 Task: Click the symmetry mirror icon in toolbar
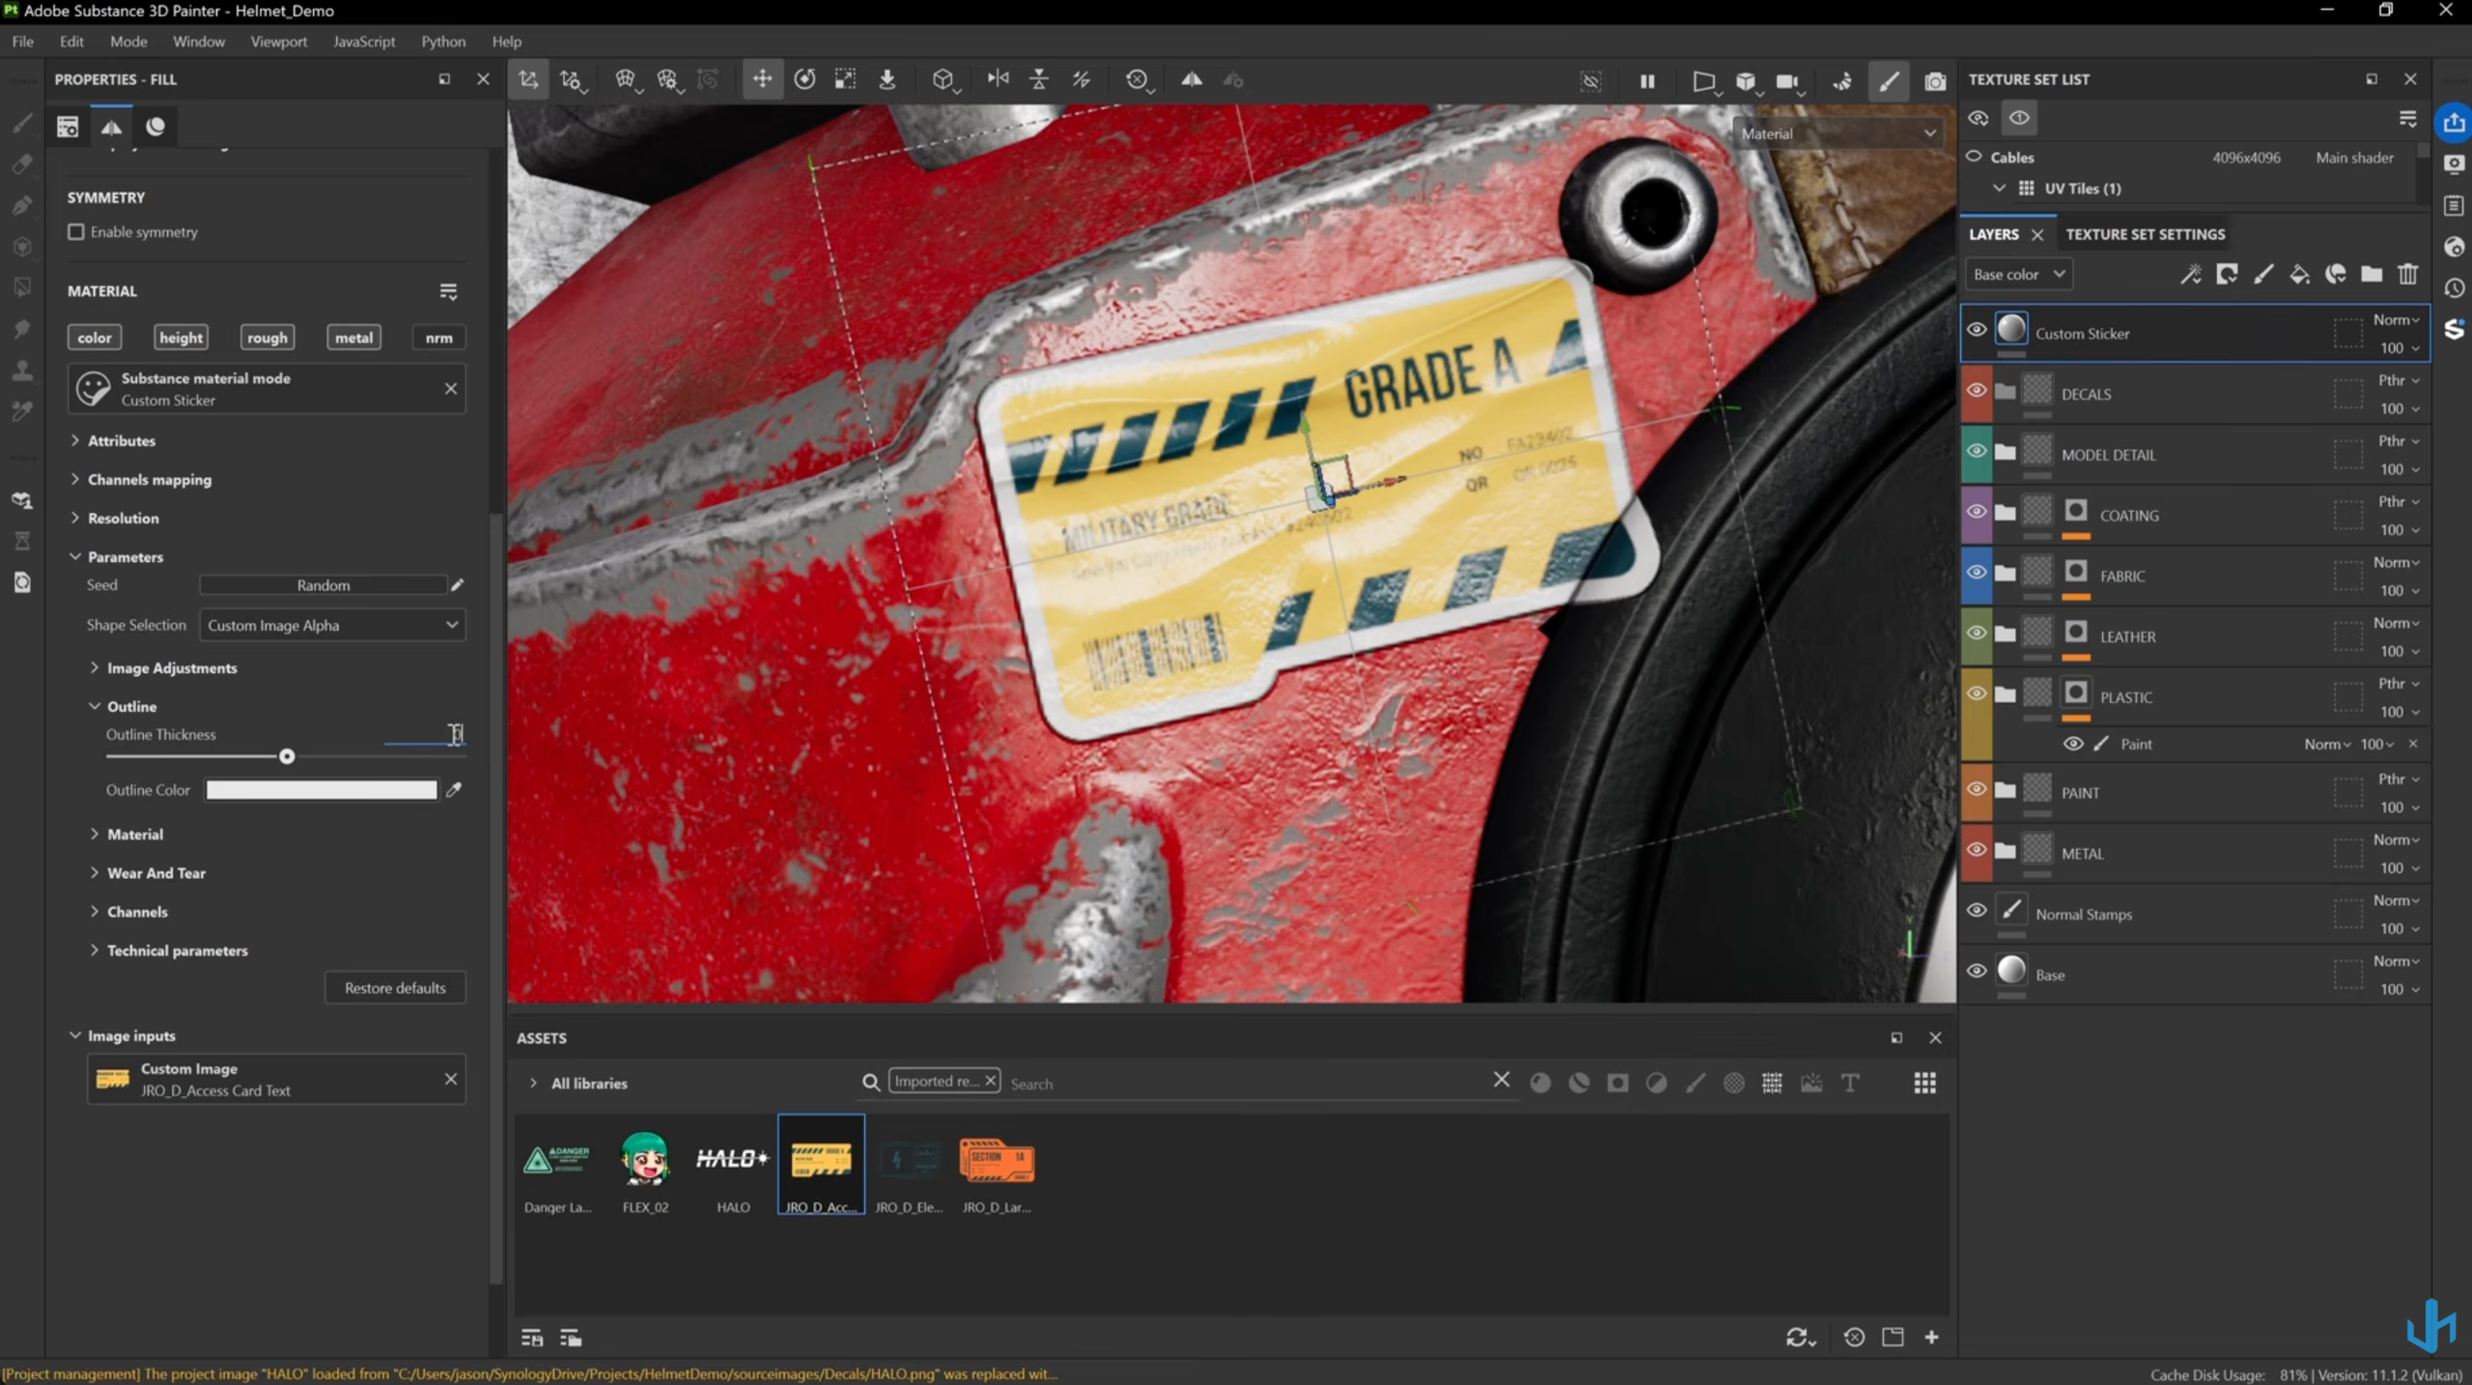[1192, 80]
